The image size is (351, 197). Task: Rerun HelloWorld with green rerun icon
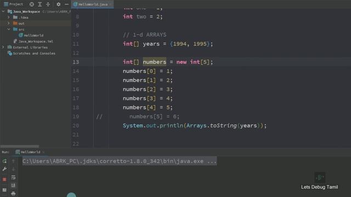coord(4,161)
